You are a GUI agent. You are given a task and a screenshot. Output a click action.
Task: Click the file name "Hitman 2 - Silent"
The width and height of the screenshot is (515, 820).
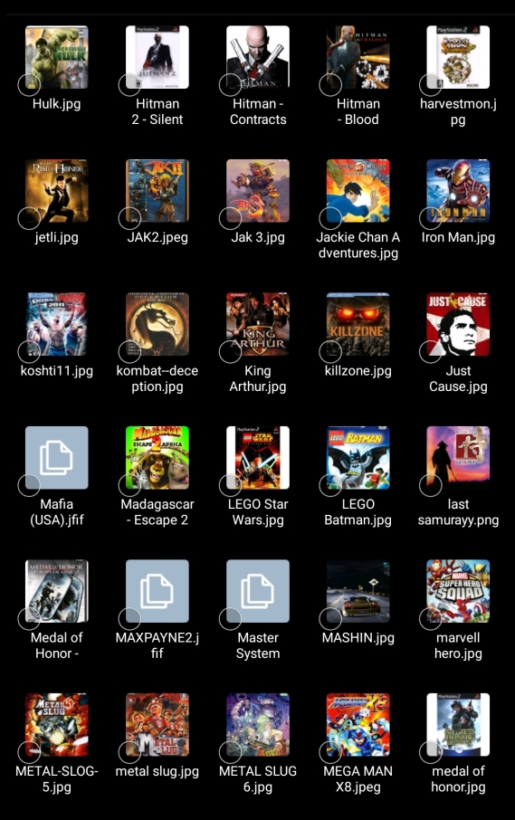157,112
